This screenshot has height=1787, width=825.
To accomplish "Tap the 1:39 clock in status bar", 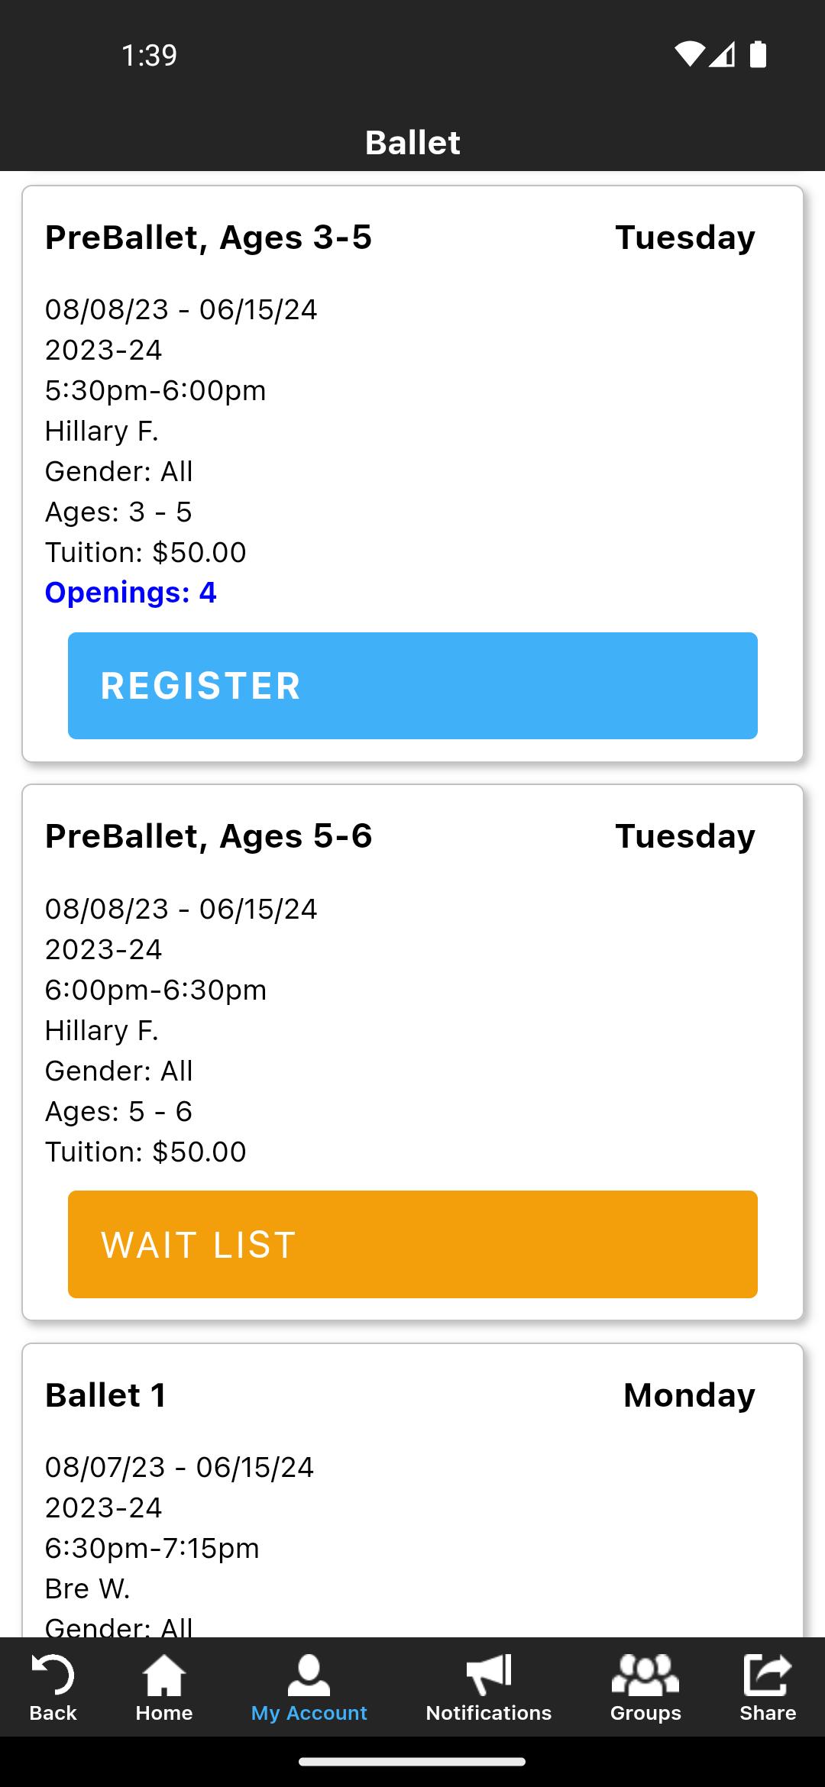I will tap(150, 55).
